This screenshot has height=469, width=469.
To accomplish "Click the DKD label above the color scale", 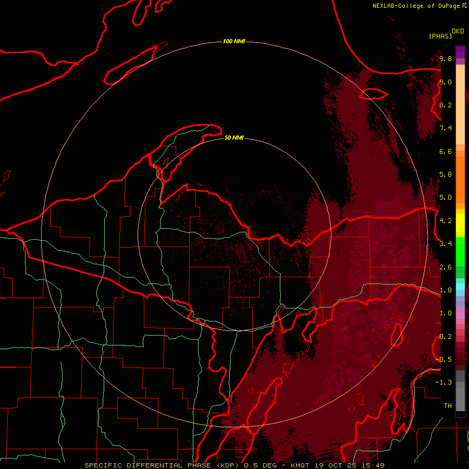I will 458,31.
